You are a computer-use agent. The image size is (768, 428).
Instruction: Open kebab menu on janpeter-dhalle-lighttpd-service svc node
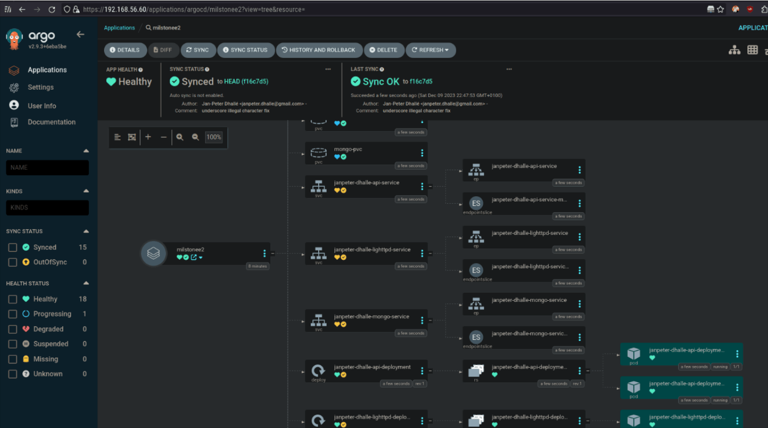[x=422, y=253]
